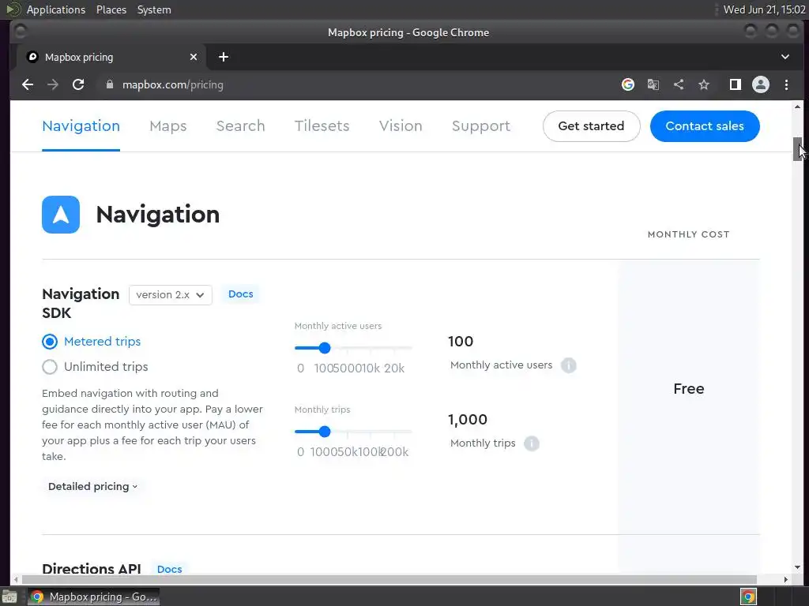Open the Places menu
The image size is (809, 606).
[111, 9]
